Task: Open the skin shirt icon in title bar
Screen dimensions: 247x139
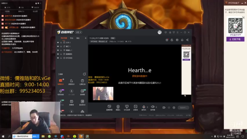Action: coord(174,32)
